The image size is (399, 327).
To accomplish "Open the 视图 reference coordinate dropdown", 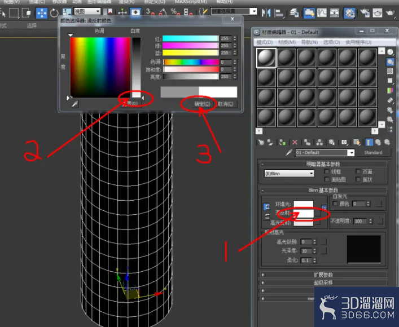I will (x=87, y=11).
